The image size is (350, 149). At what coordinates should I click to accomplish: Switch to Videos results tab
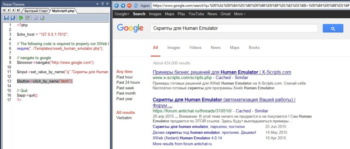tap(195, 48)
